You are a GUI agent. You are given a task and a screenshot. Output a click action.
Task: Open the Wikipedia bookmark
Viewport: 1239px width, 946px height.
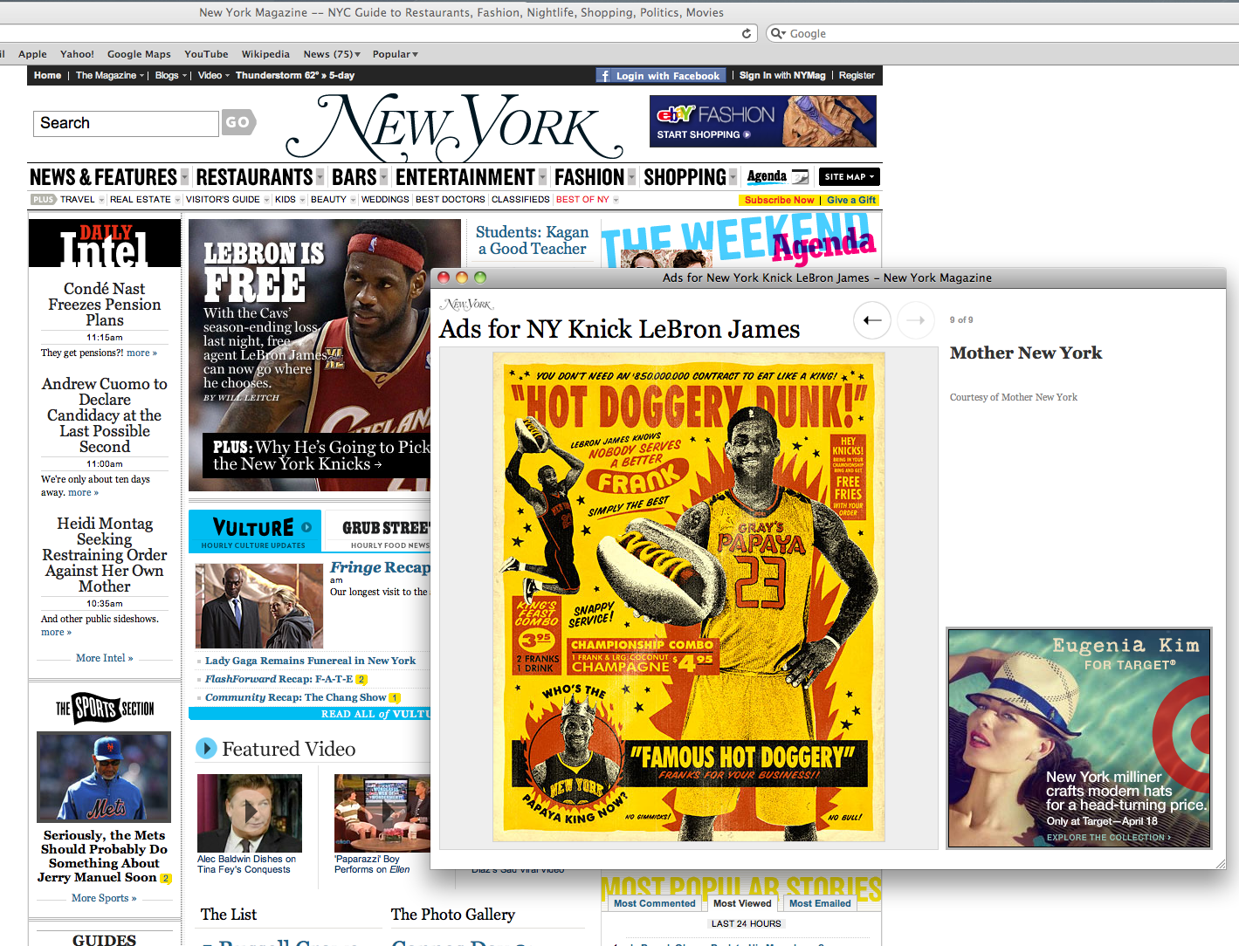(265, 54)
